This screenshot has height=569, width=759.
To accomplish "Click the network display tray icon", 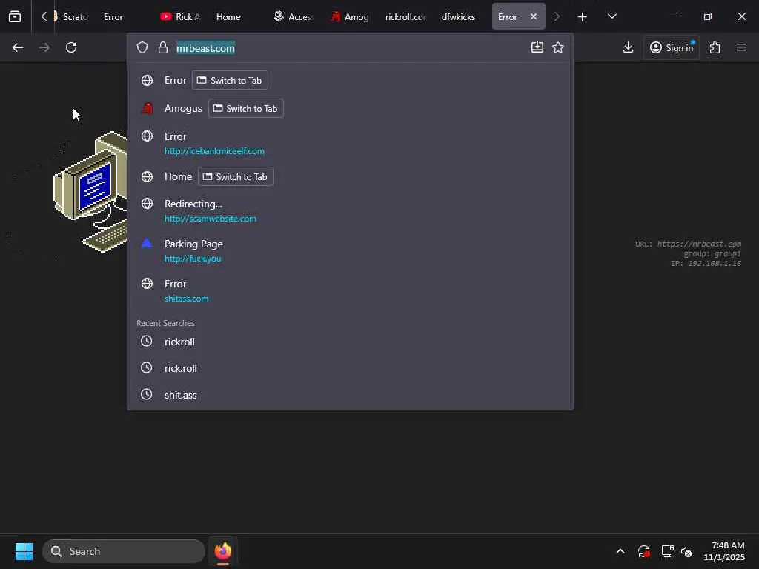I will pyautogui.click(x=668, y=551).
